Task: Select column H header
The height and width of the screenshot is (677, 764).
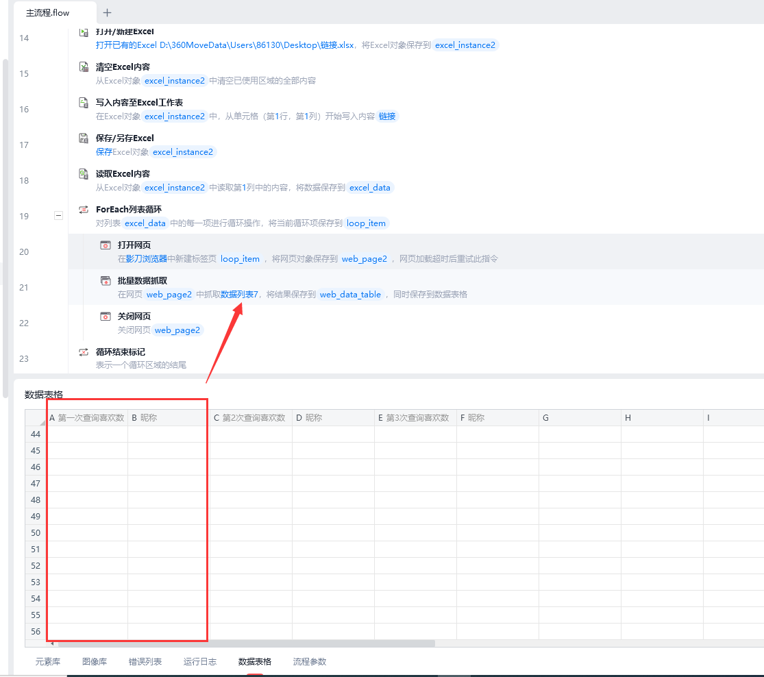Action: 662,418
